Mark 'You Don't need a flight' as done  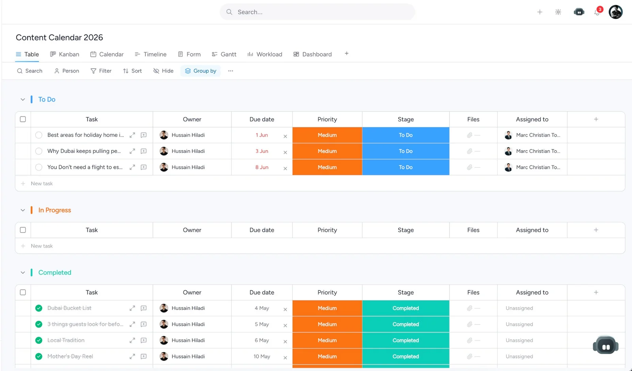(39, 168)
